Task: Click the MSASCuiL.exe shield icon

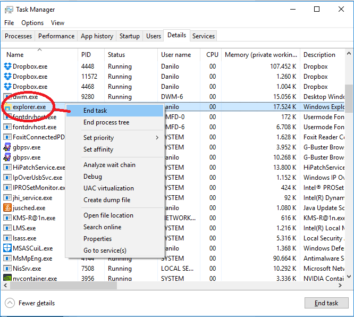Action: (7, 248)
